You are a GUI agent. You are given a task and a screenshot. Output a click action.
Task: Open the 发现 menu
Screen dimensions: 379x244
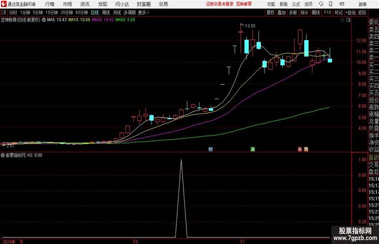click(102, 4)
